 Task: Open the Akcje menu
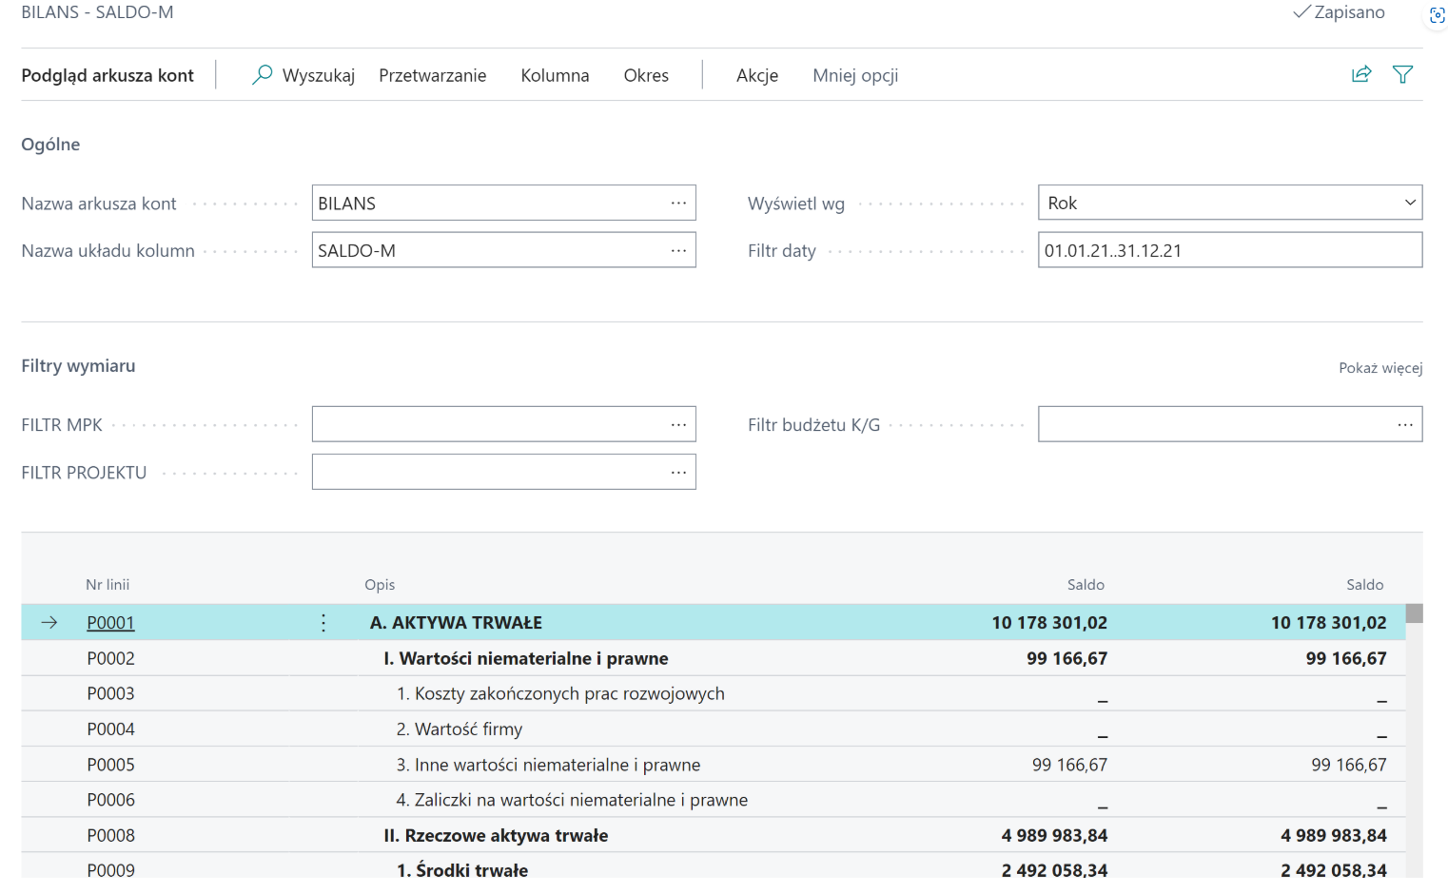click(x=757, y=75)
